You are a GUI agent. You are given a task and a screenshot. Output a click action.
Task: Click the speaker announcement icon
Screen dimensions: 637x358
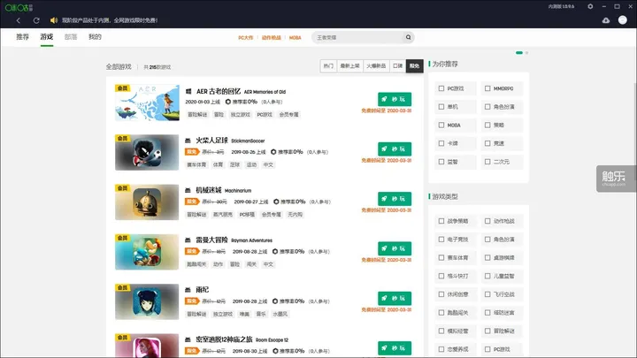[54, 20]
